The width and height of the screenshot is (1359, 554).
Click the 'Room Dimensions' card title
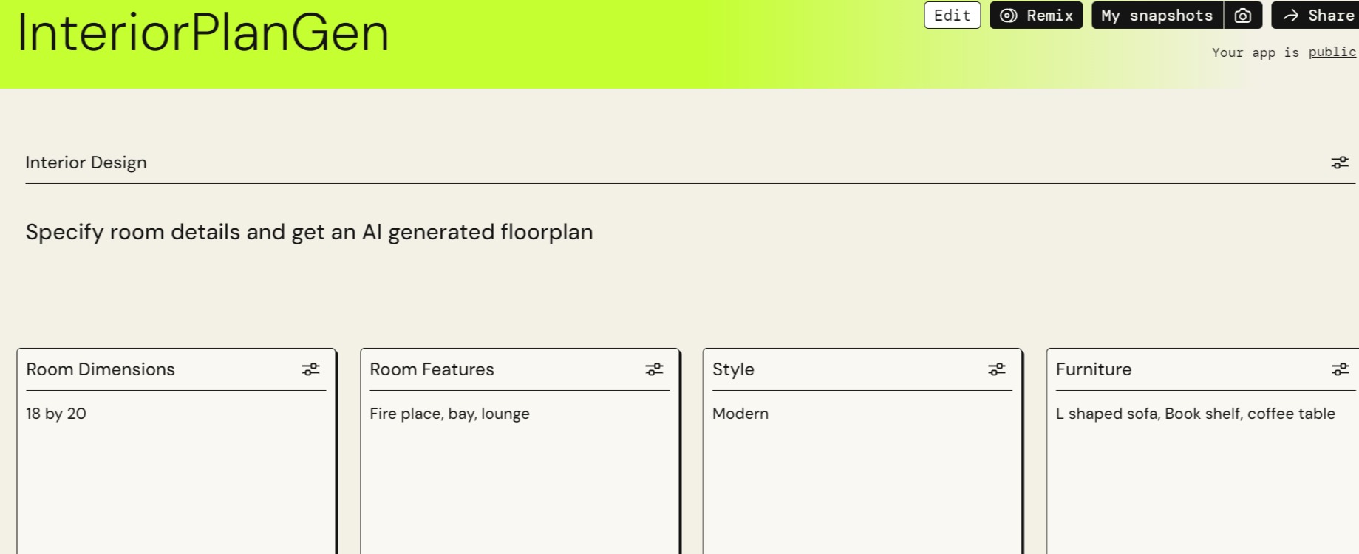click(x=101, y=369)
